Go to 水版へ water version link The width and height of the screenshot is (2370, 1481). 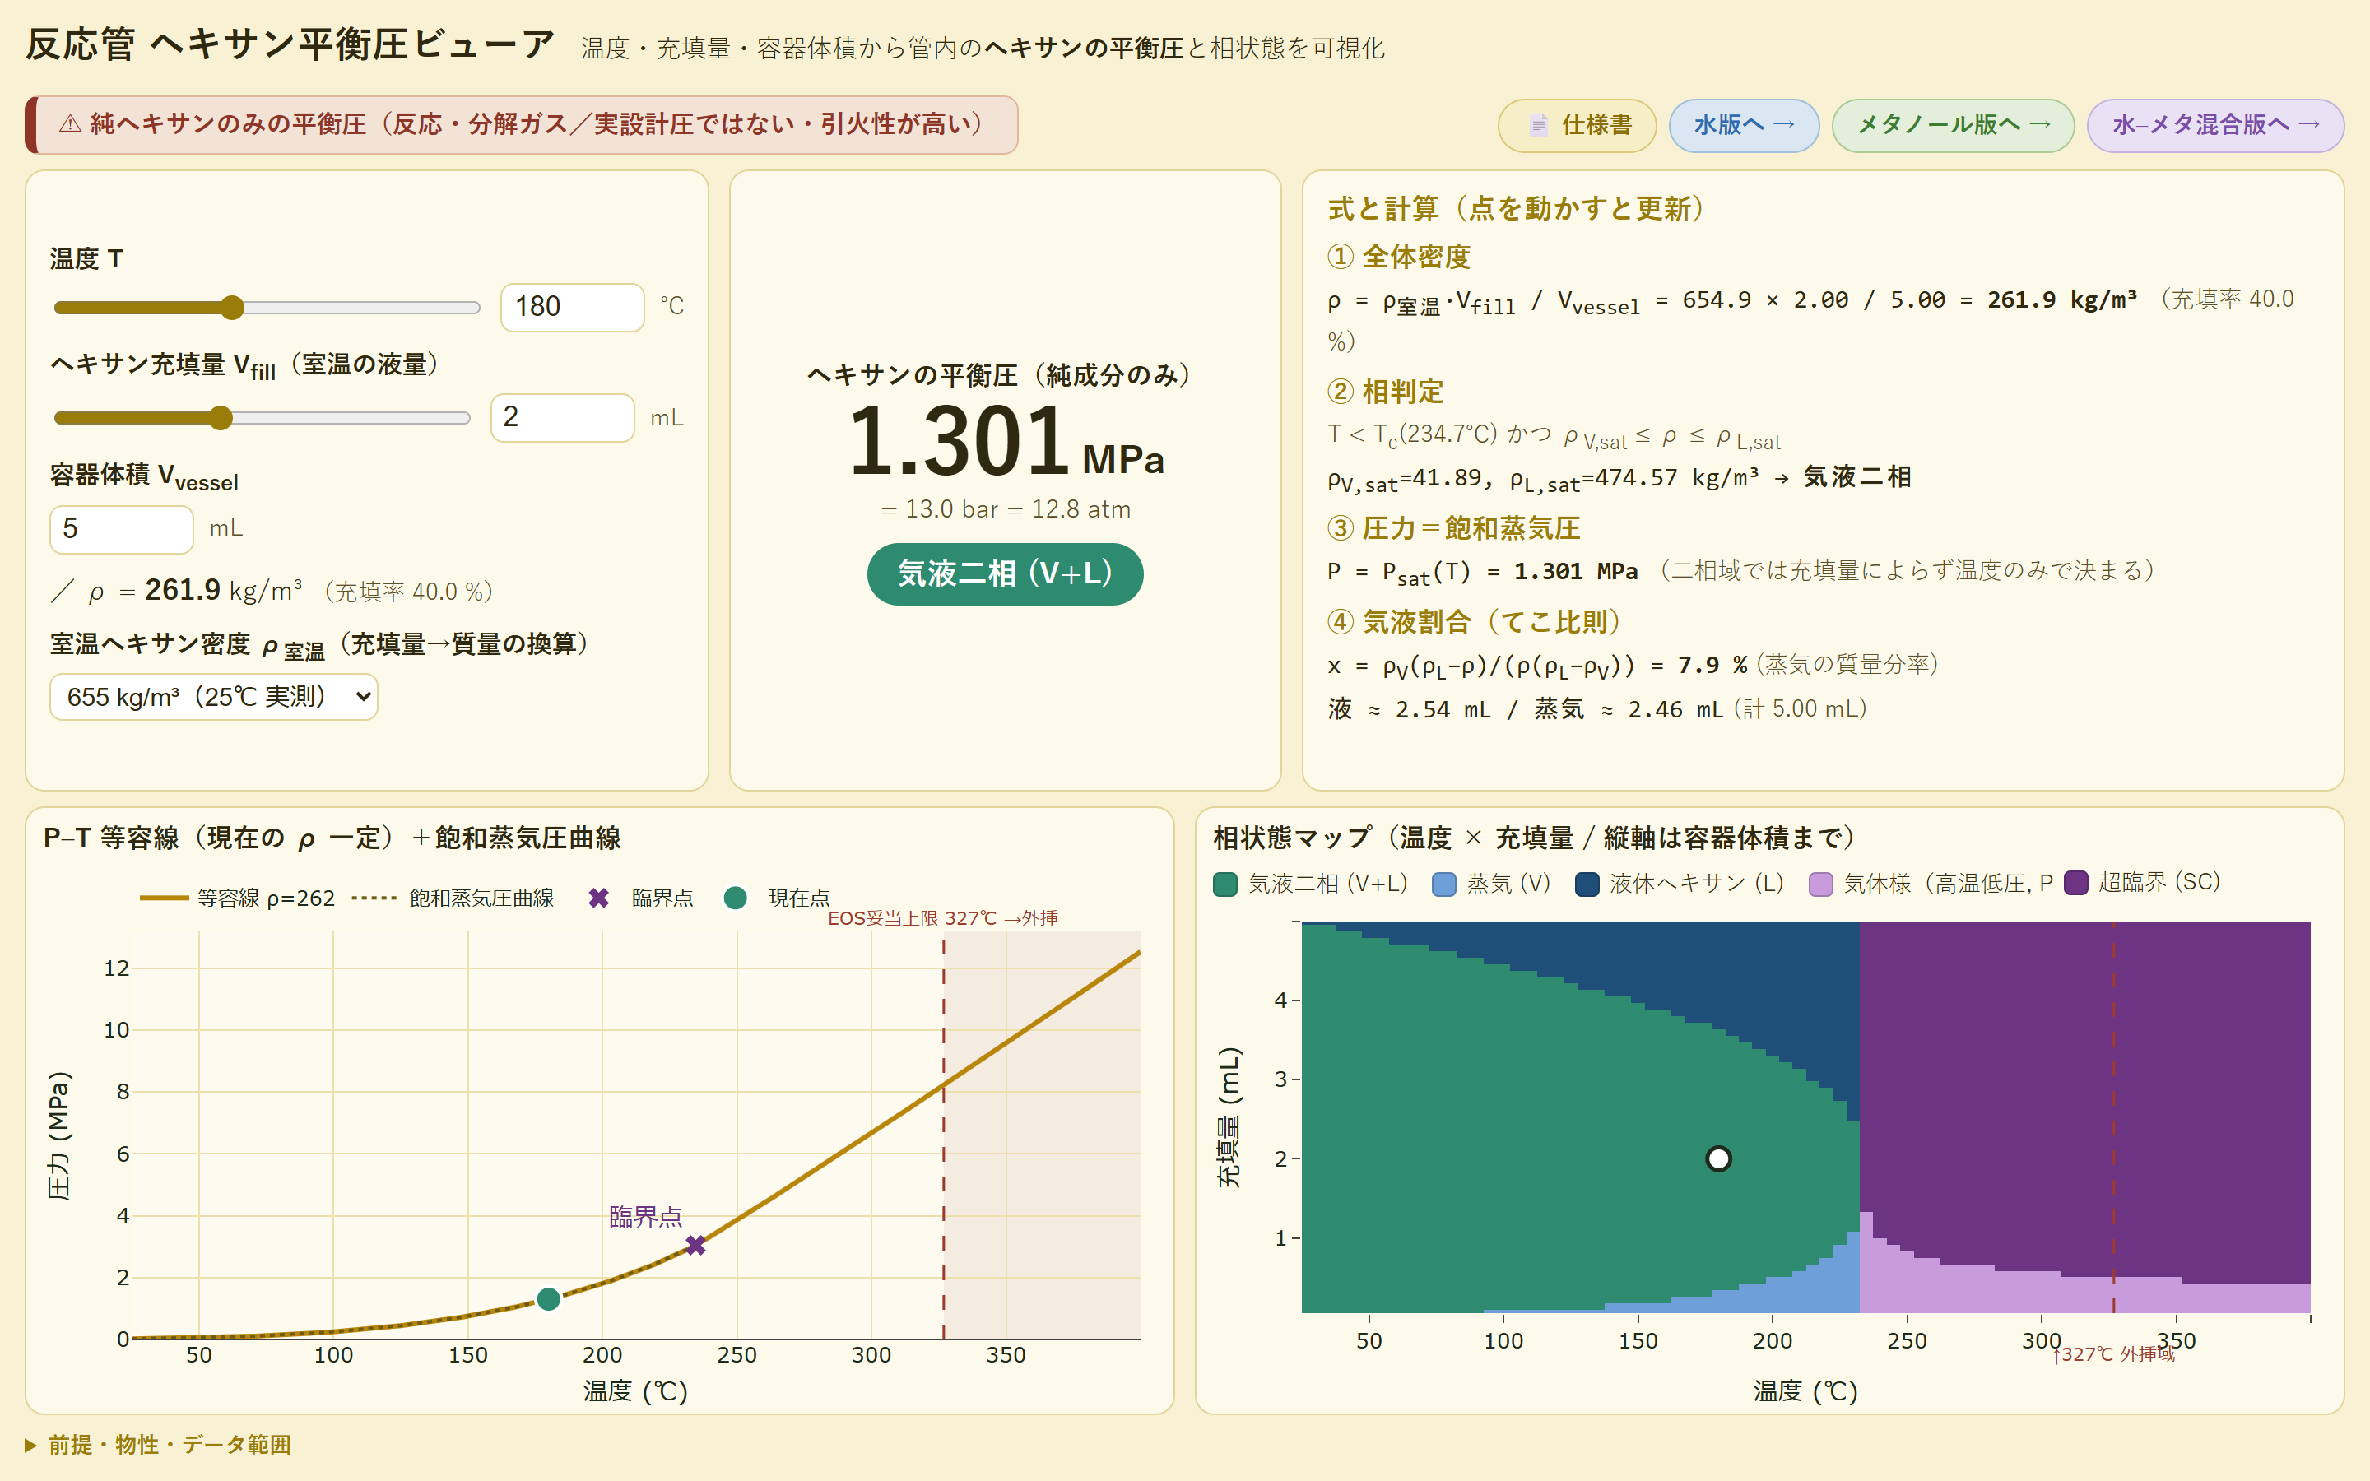point(1743,125)
